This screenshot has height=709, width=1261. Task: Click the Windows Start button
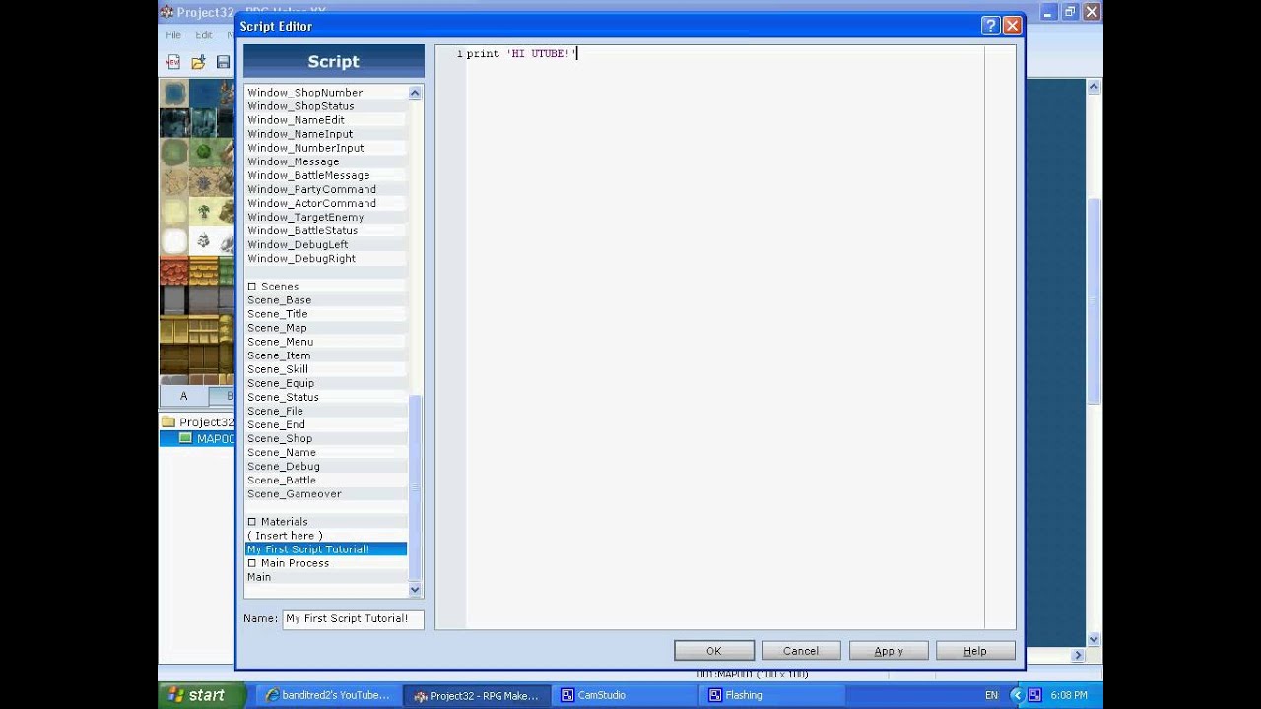coord(202,695)
